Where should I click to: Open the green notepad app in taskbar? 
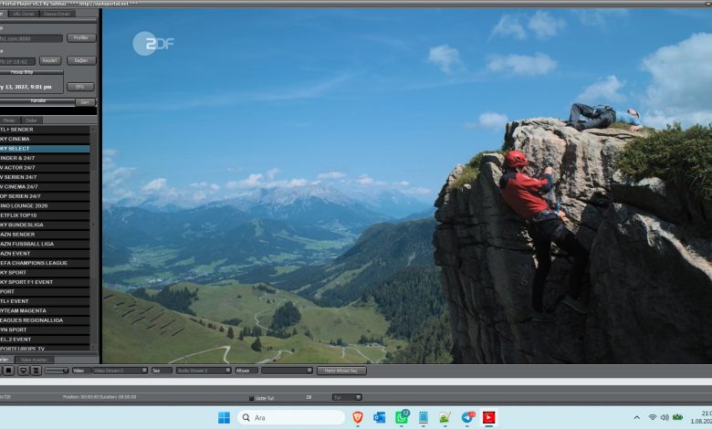[445, 417]
